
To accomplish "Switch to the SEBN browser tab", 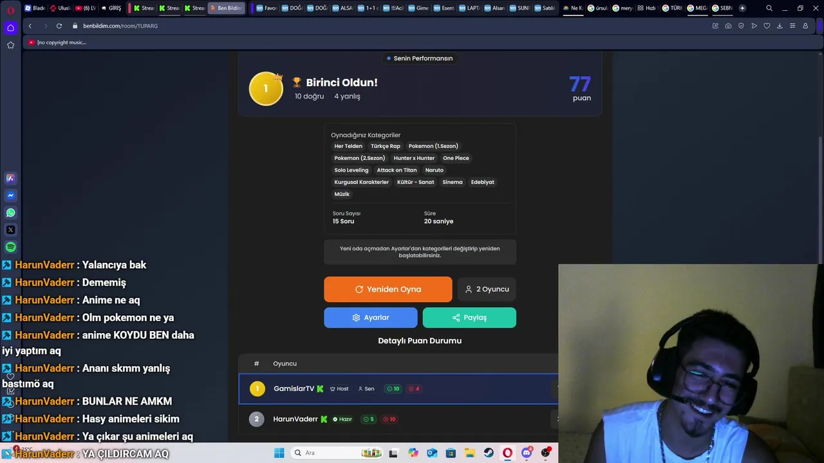I will pos(722,8).
